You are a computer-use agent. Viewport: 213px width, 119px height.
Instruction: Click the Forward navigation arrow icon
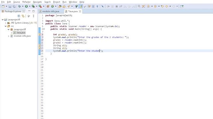point(174,6)
